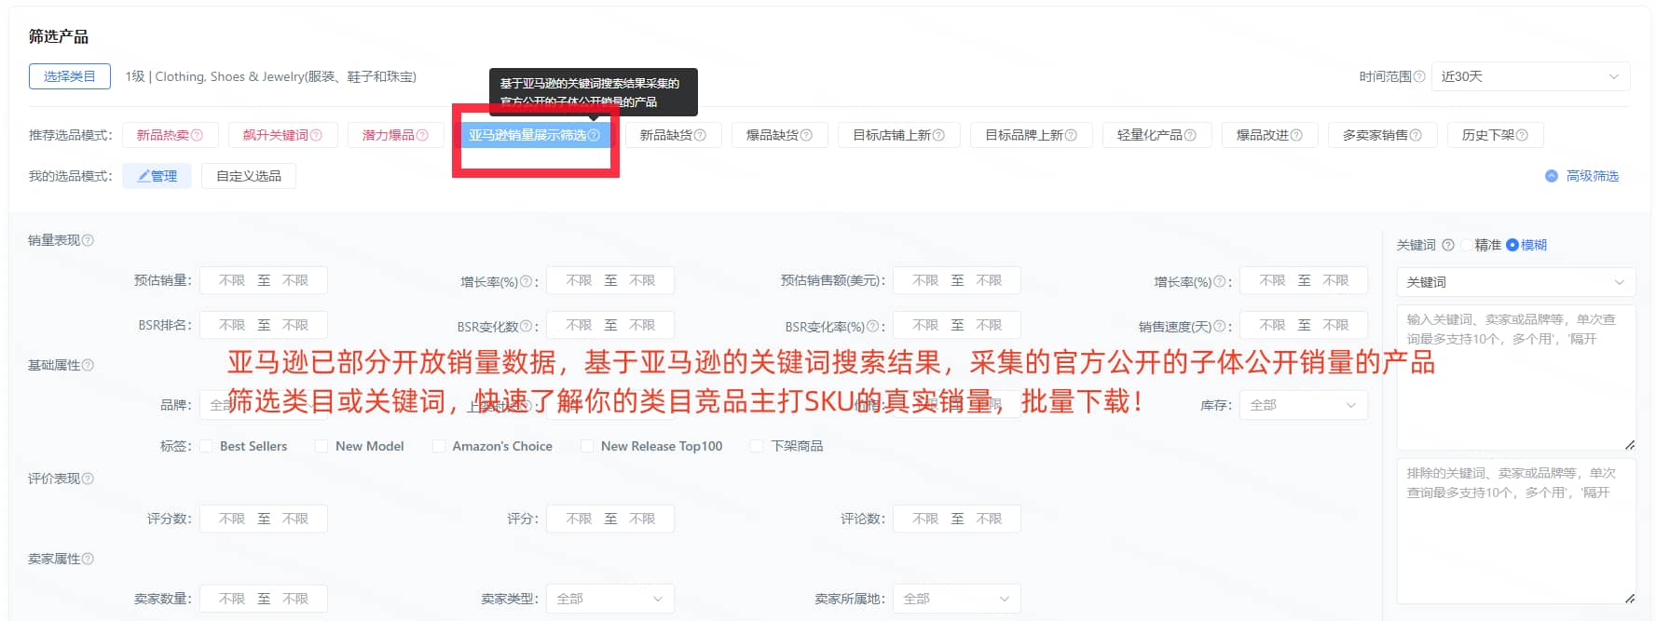This screenshot has width=1656, height=621.
Task: Check the Best Sellers checkbox
Action: [206, 446]
